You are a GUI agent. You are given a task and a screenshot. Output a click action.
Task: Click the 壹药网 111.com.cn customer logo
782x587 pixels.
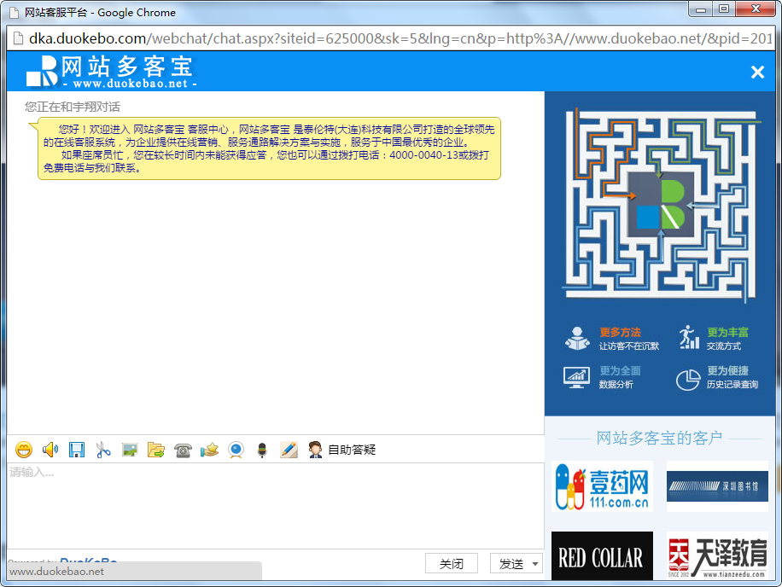(x=602, y=486)
